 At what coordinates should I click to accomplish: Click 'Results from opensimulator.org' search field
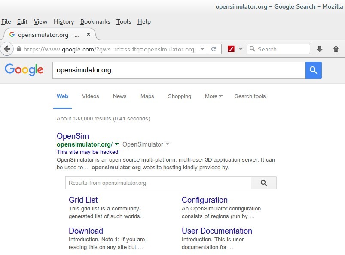[158, 183]
